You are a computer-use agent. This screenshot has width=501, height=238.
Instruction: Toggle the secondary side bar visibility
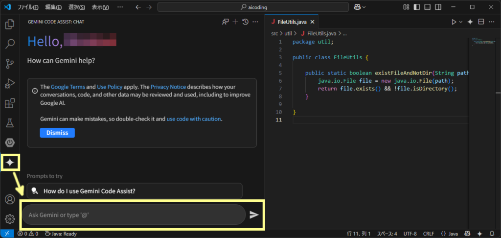click(x=438, y=7)
